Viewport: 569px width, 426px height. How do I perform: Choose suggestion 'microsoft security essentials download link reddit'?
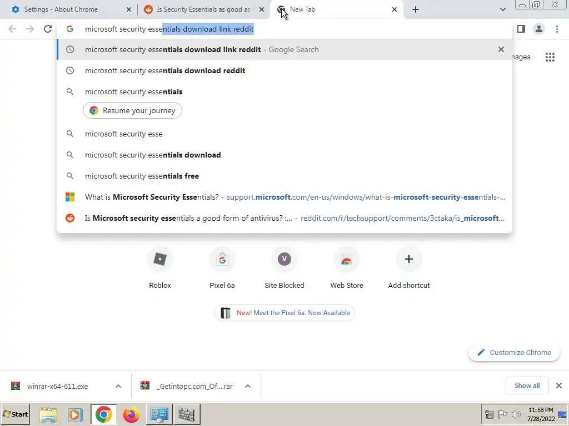click(284, 49)
